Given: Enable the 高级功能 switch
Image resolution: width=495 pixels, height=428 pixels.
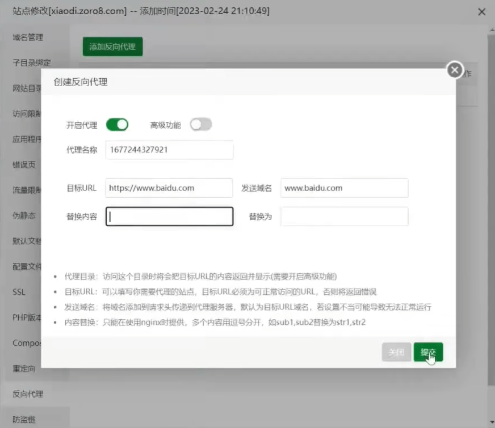Looking at the screenshot, I should [201, 125].
